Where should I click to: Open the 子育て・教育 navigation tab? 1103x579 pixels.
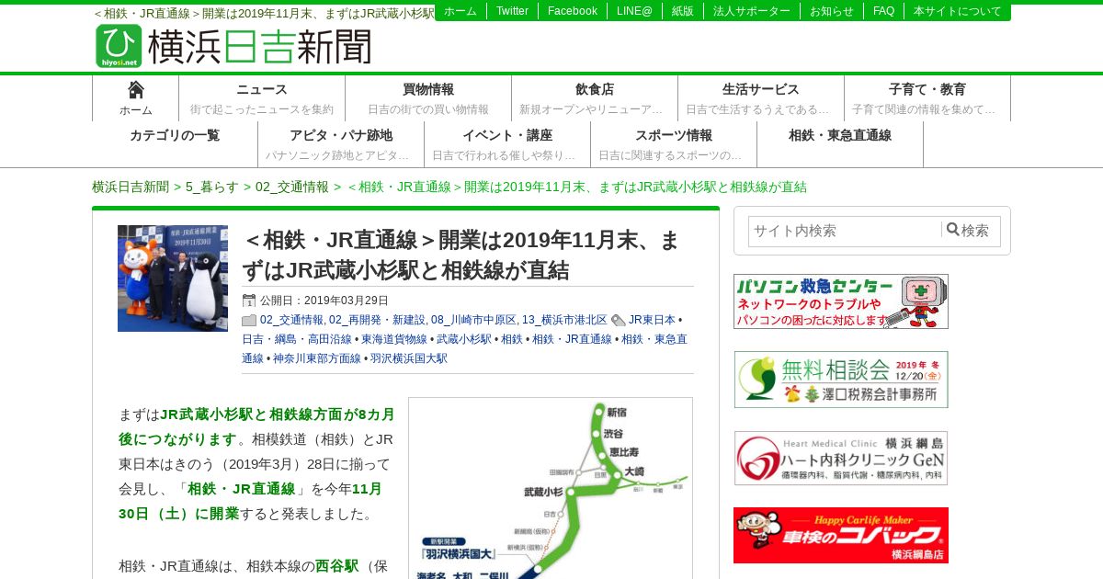[927, 98]
